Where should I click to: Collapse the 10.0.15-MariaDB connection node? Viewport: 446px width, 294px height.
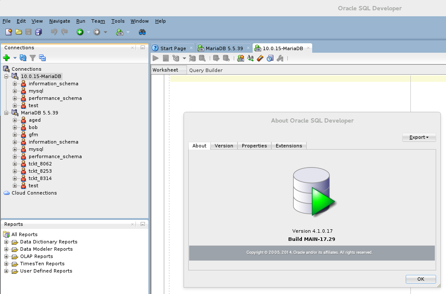[6, 76]
